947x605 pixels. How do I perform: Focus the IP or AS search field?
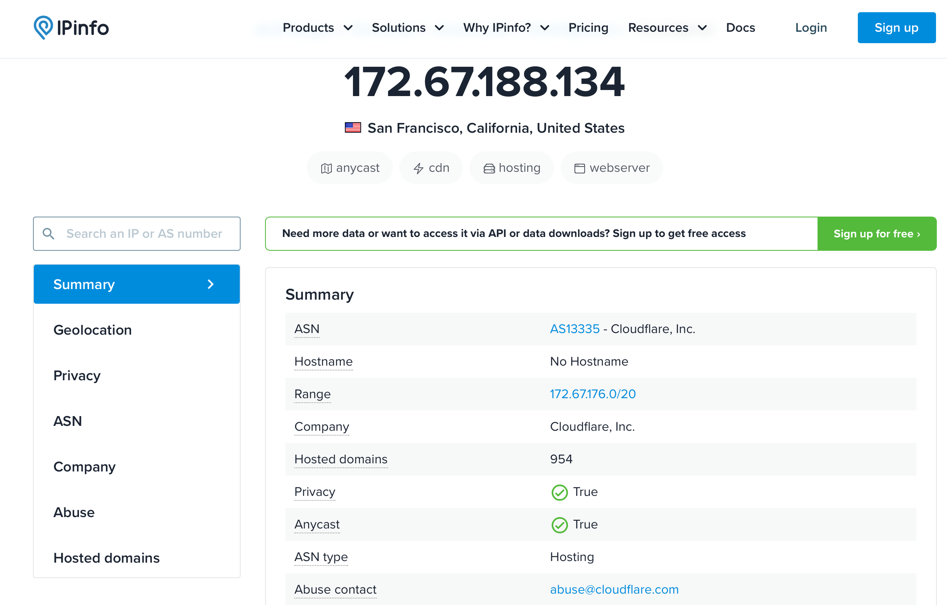coord(137,234)
